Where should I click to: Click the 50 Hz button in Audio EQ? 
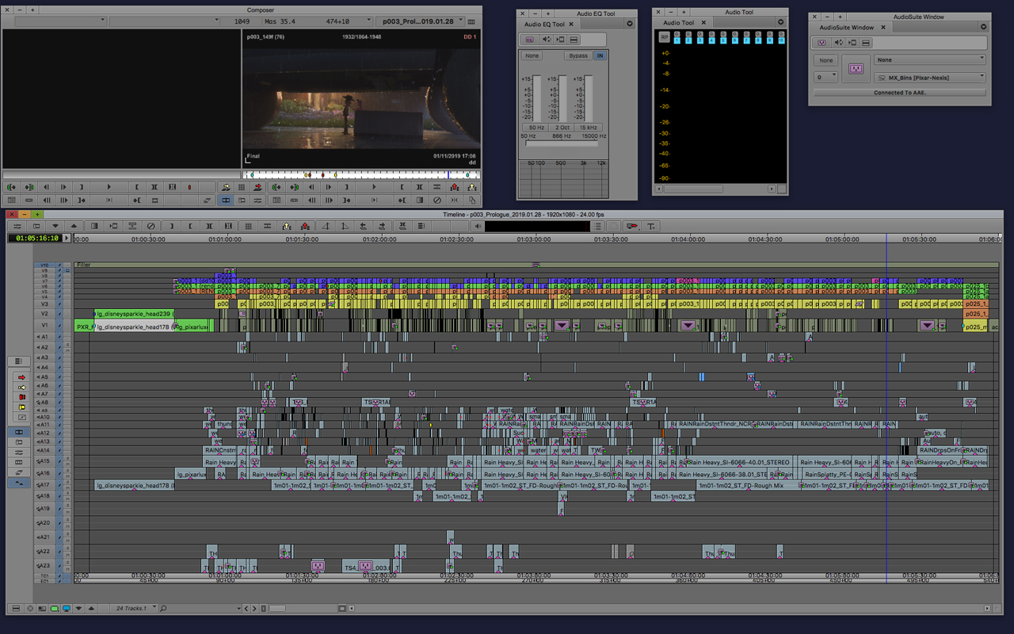[536, 128]
